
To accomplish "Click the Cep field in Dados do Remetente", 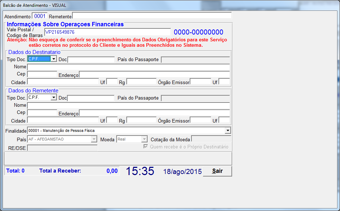I will pyautogui.click(x=42, y=113).
